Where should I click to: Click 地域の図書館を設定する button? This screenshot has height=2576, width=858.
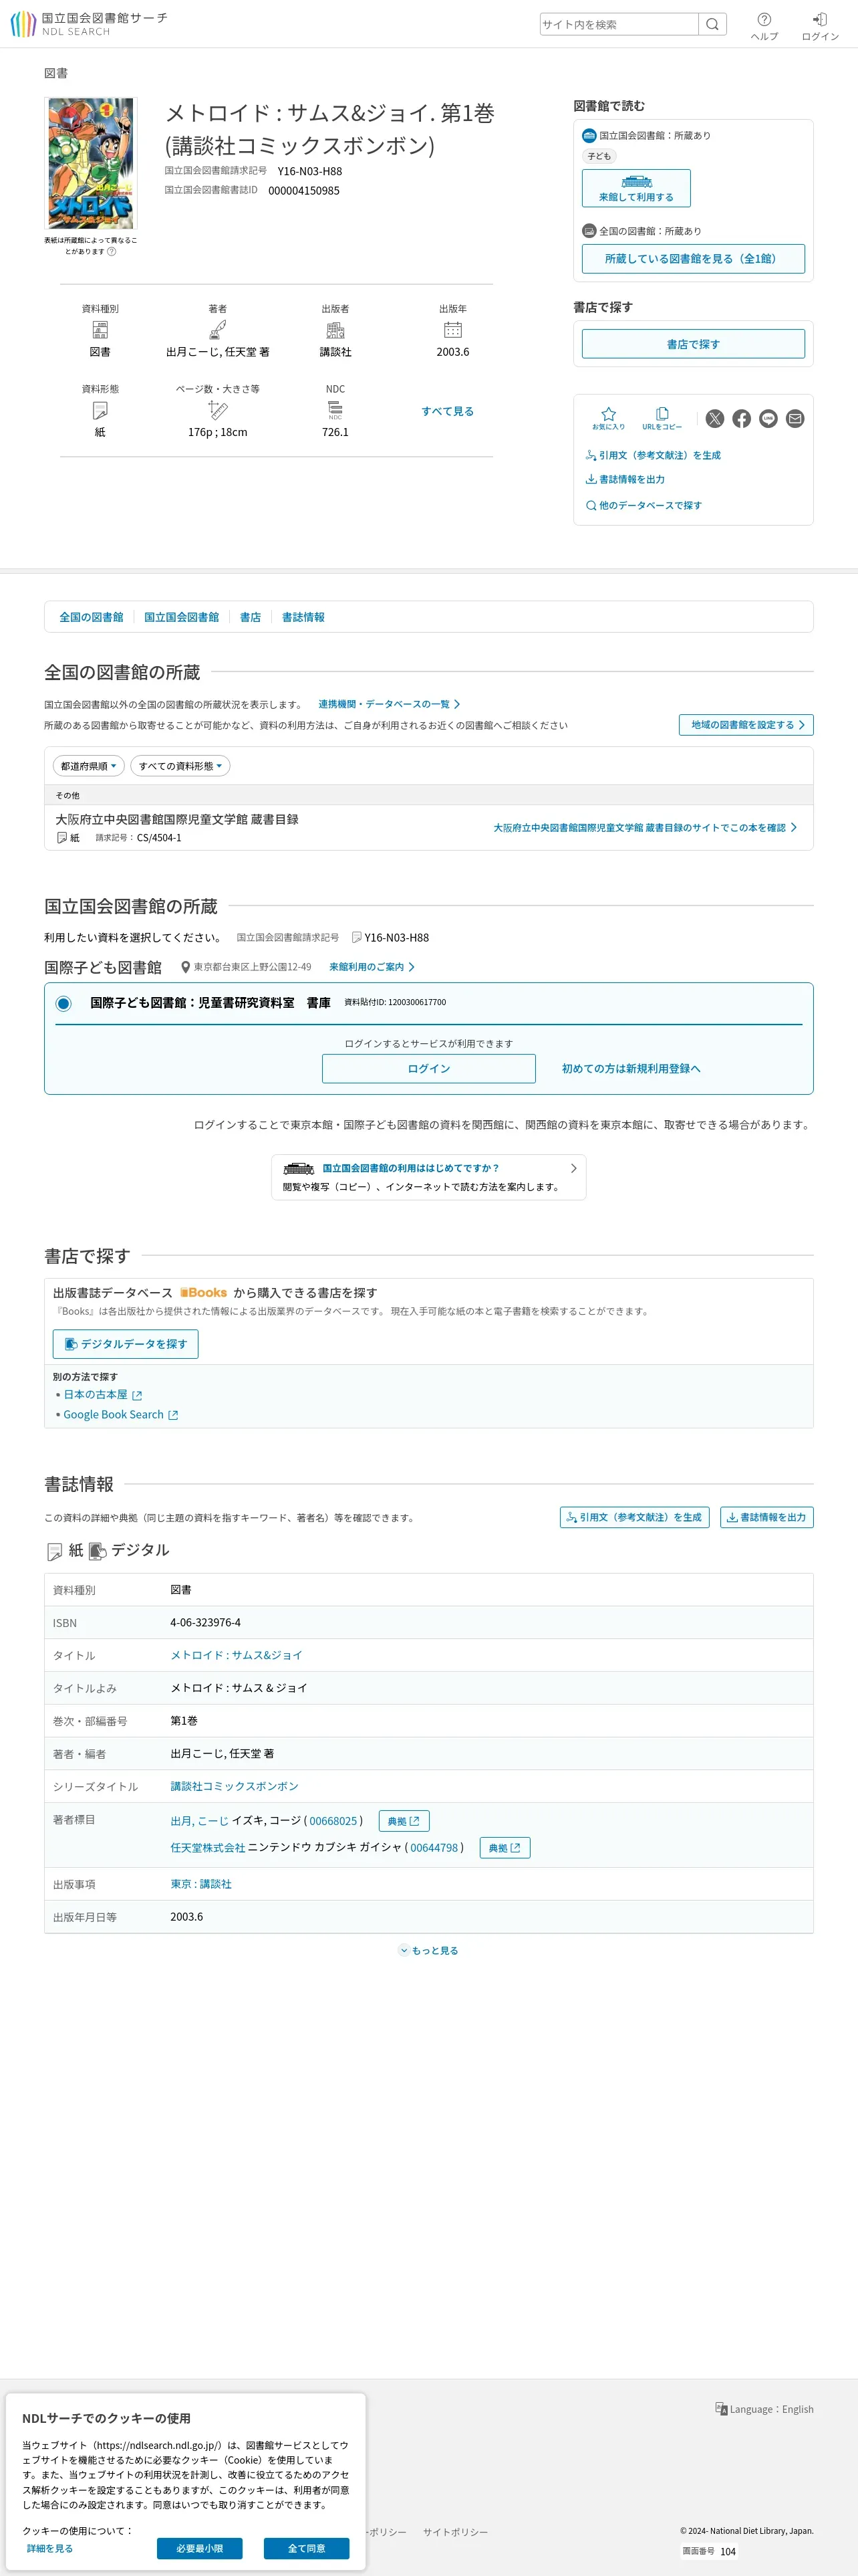[746, 725]
